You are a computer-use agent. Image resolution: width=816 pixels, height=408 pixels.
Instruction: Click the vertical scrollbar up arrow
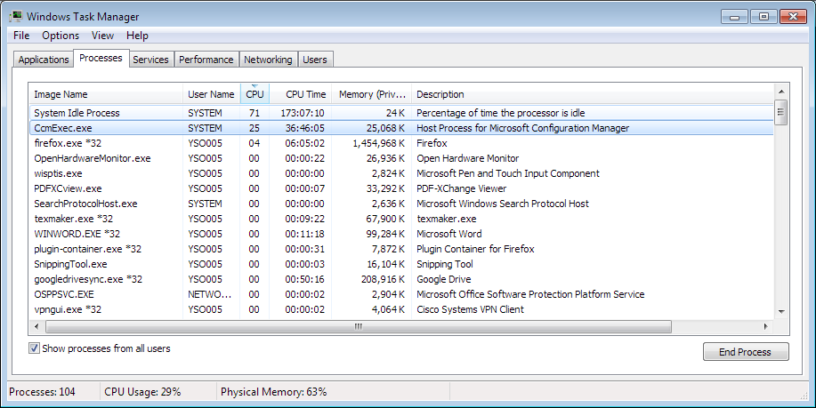pos(781,92)
